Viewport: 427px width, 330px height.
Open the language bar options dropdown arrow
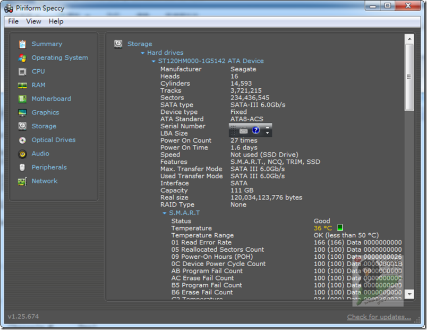click(268, 133)
